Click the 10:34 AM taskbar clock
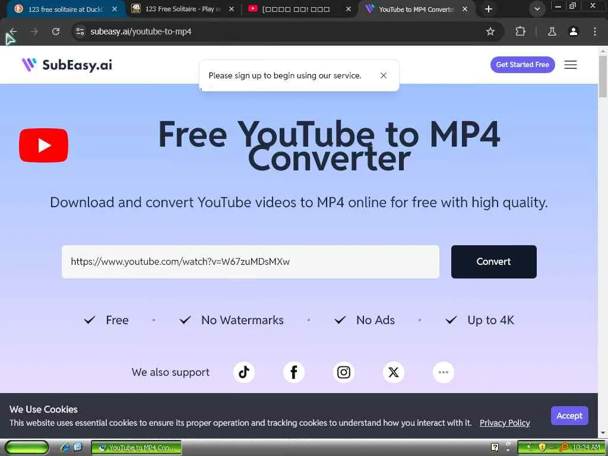The image size is (608, 456). coord(586,448)
